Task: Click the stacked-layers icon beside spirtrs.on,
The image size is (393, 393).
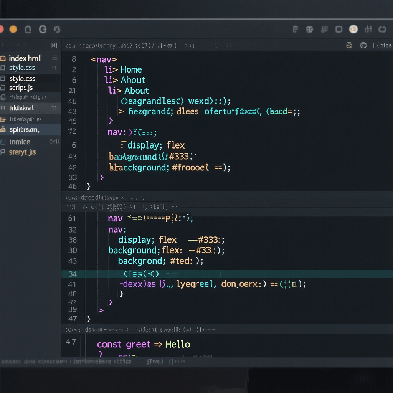Action: pyautogui.click(x=3, y=129)
